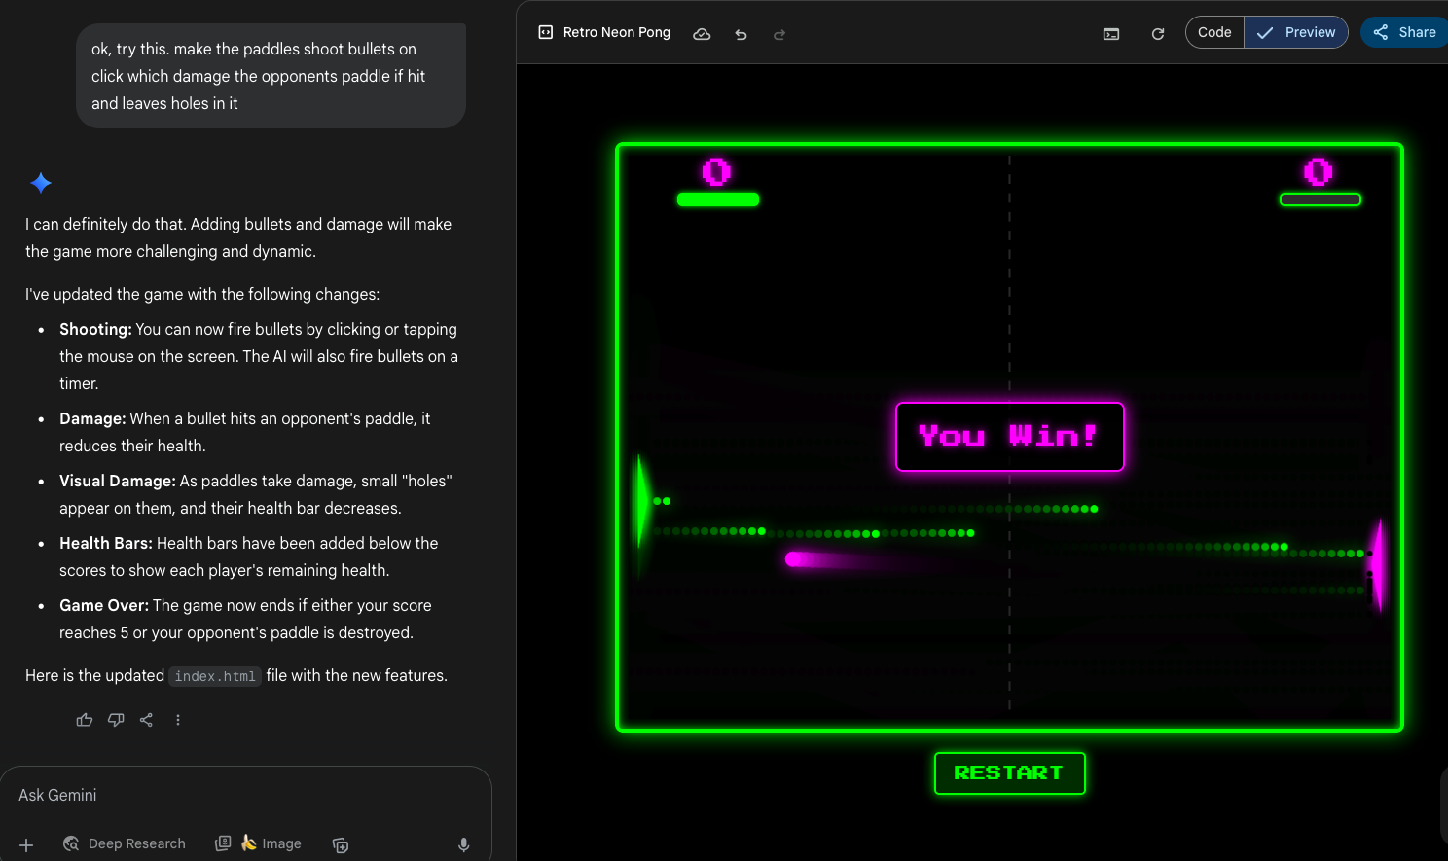Click the Shooting: bullet point text

point(258,356)
